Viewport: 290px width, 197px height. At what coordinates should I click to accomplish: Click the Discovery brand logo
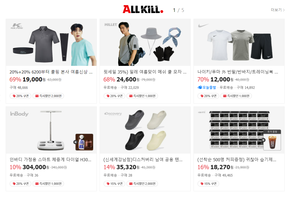click(113, 114)
